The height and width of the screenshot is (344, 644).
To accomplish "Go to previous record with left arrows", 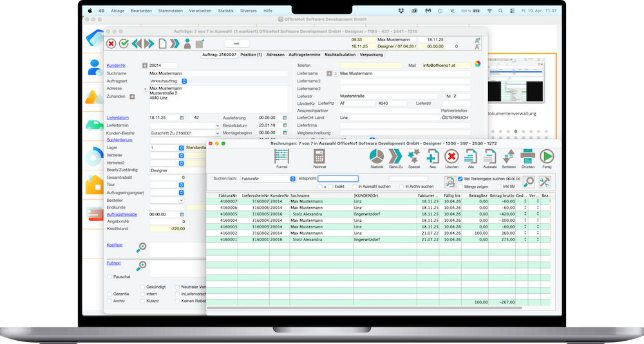I will (137, 44).
